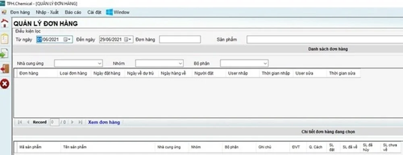Viewport: 403px width, 155px height.
Task: Sort by Ngày hàng về column header
Action: click(x=175, y=73)
